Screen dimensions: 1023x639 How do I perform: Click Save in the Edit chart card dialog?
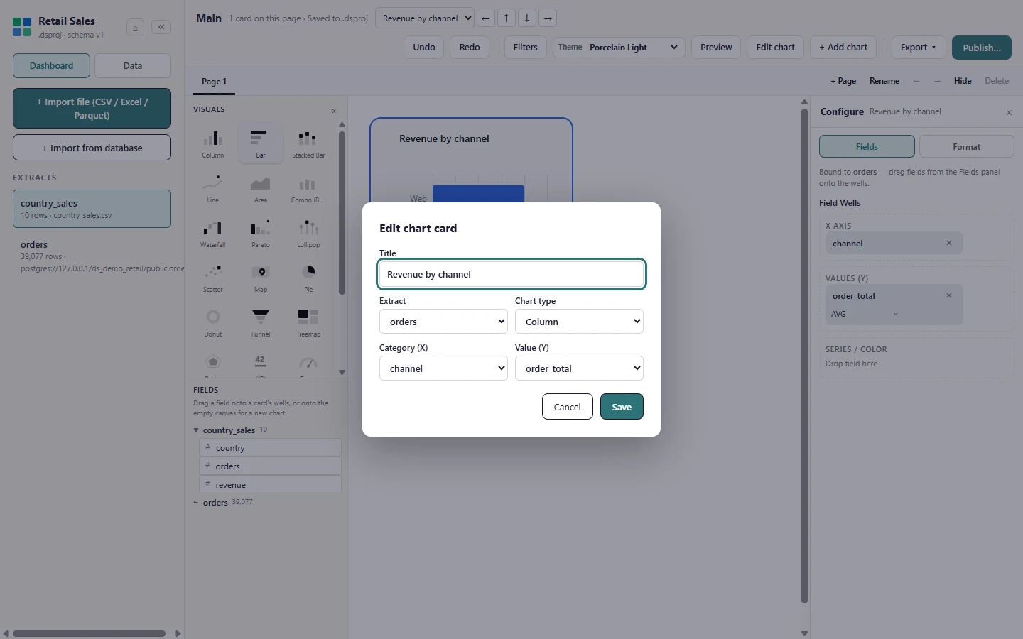622,407
